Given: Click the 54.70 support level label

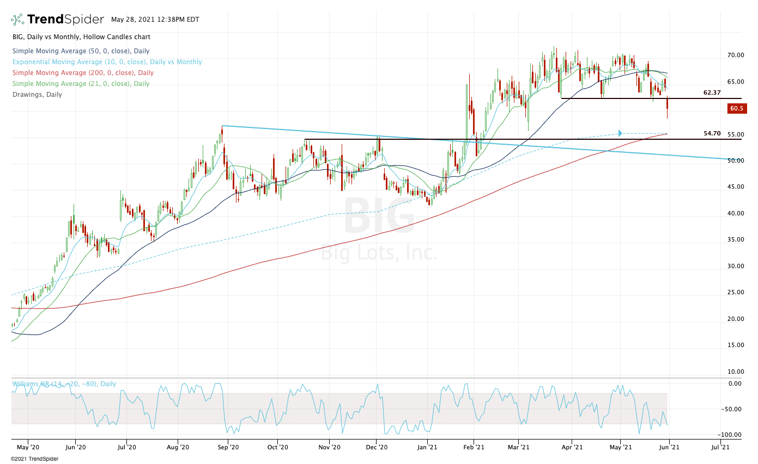Looking at the screenshot, I should point(712,133).
